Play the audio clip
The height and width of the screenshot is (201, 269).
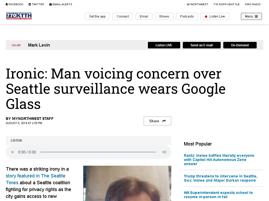tap(13, 152)
